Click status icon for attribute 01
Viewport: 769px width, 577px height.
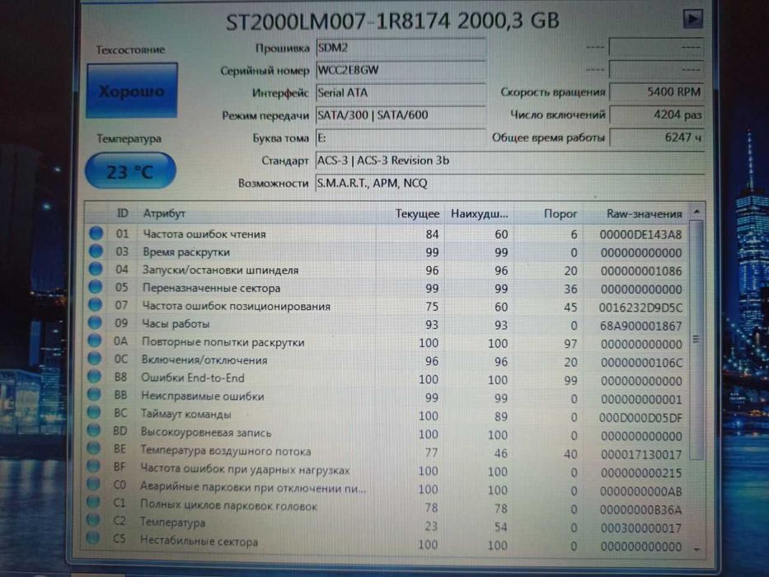tap(96, 233)
